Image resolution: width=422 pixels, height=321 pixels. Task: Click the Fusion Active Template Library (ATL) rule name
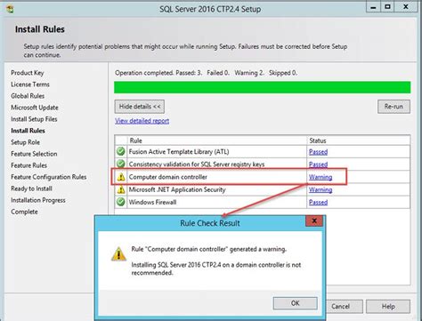179,152
